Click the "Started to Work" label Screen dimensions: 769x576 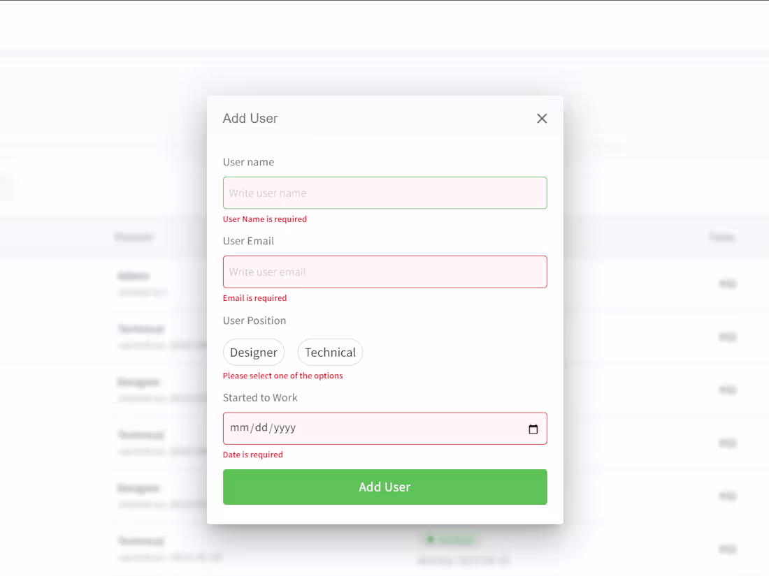coord(260,397)
